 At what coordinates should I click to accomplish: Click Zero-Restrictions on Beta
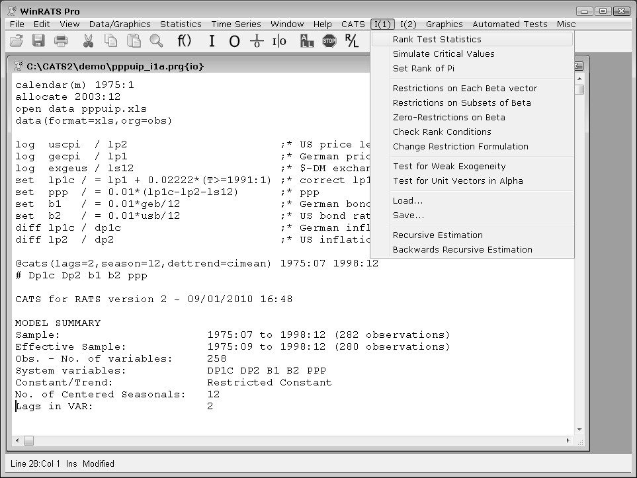tap(448, 118)
